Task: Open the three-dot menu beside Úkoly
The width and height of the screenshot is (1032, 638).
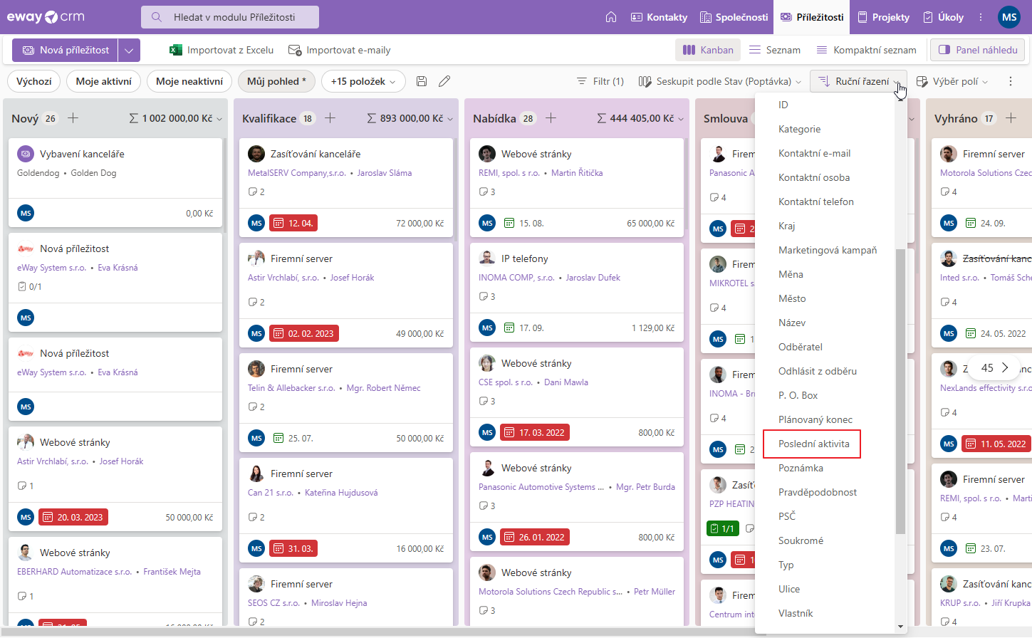Action: pyautogui.click(x=981, y=17)
